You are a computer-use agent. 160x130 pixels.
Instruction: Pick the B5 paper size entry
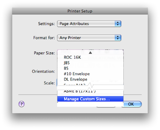coord(90,68)
